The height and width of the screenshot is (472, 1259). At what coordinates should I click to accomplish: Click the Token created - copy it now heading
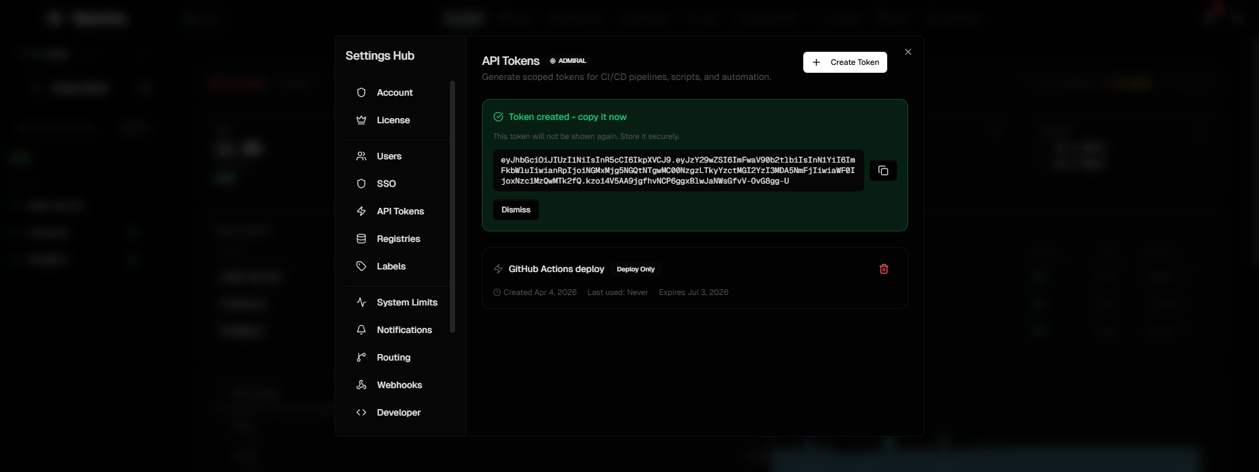pos(568,117)
